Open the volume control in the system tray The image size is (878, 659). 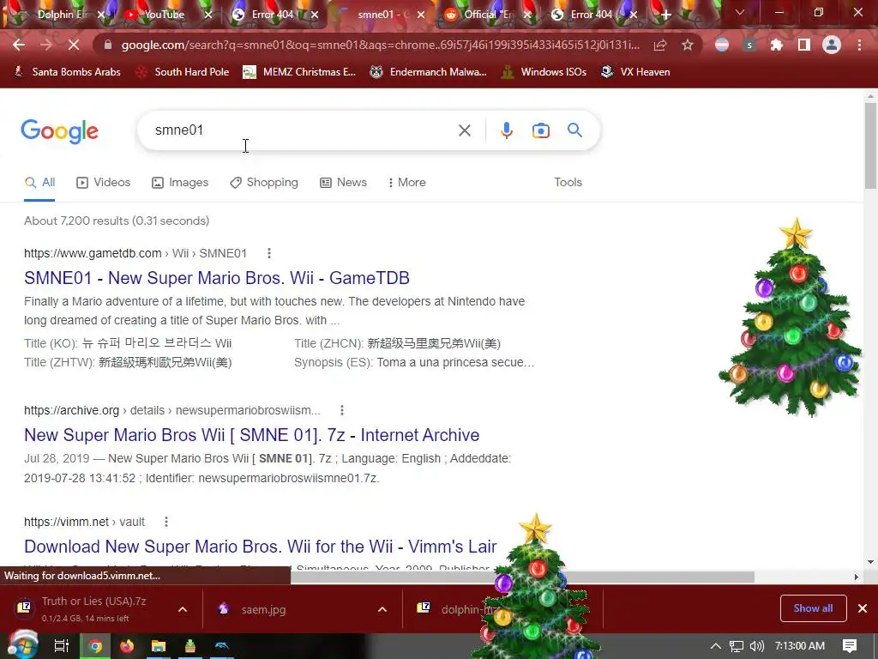coord(757,646)
